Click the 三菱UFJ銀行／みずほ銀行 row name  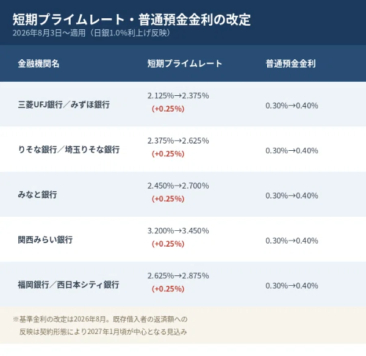pyautogui.click(x=63, y=104)
